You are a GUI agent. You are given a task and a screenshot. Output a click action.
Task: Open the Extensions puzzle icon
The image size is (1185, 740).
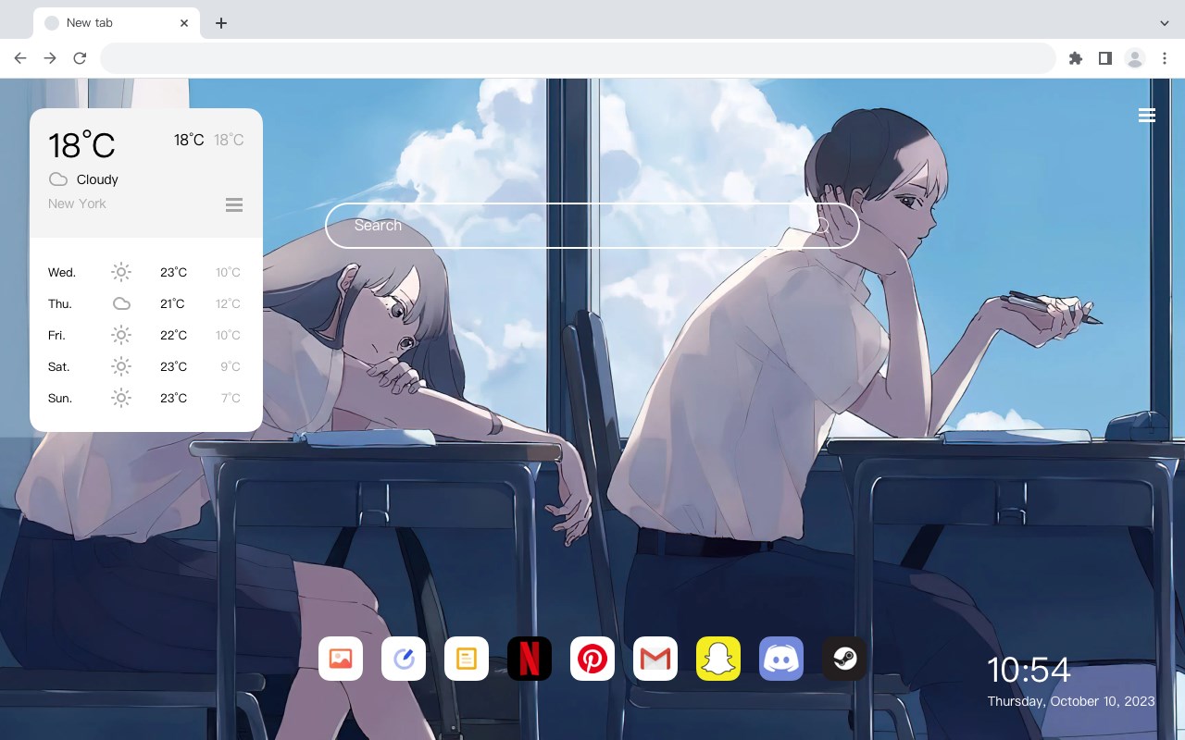point(1076,58)
